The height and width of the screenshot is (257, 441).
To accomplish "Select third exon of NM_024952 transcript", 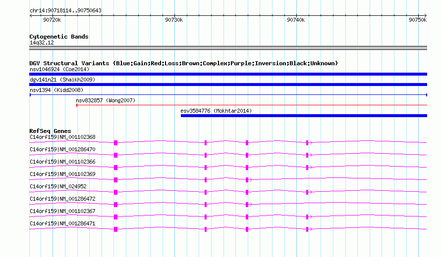I will pyautogui.click(x=247, y=192).
